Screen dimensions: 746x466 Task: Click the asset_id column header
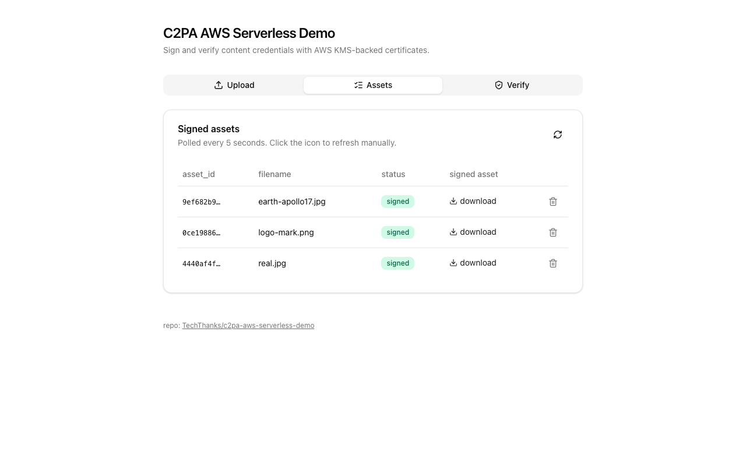[199, 174]
